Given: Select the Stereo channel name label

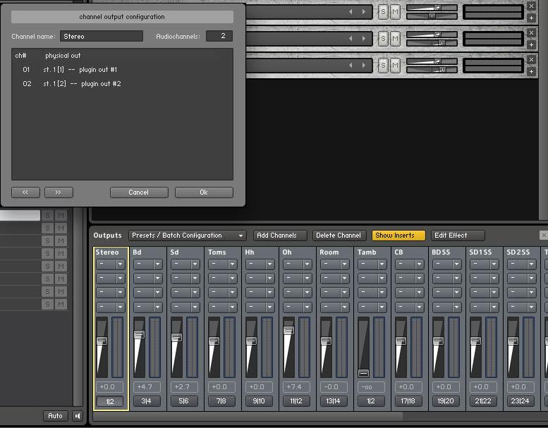Looking at the screenshot, I should (107, 252).
